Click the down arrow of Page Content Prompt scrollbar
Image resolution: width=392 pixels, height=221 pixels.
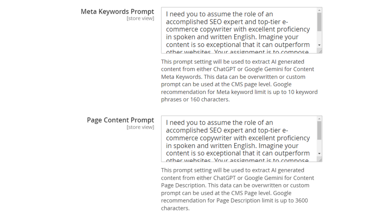pos(319,153)
